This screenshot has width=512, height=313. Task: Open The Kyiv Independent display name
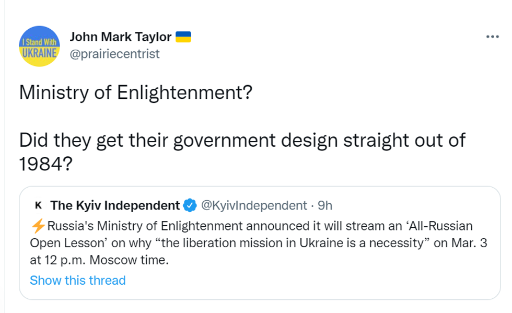tap(115, 205)
